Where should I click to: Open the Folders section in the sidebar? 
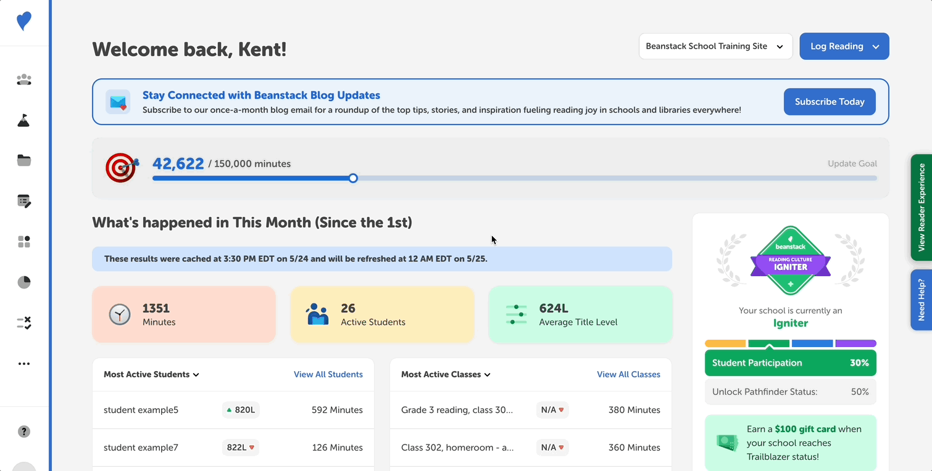23,160
